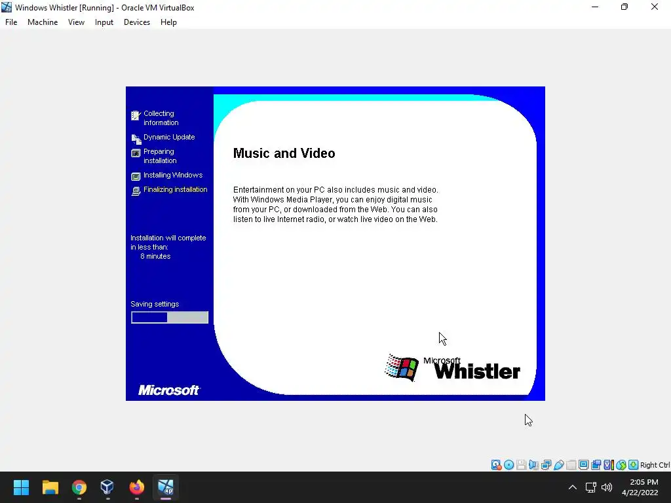Click the Preparing installation step icon
Image resolution: width=671 pixels, height=503 pixels.
click(136, 153)
